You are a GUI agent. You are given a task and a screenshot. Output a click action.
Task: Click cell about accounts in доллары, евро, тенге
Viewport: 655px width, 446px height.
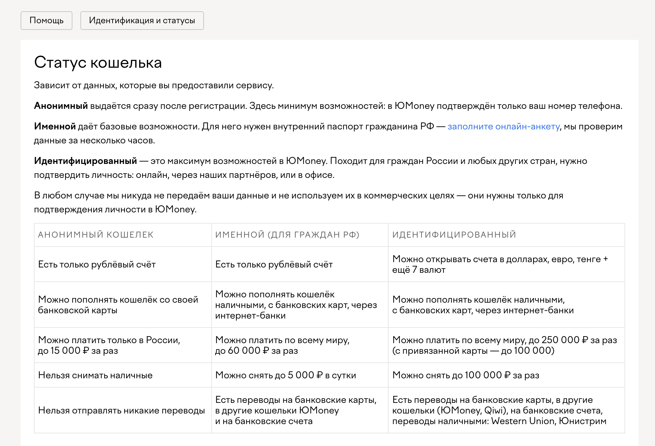click(507, 264)
